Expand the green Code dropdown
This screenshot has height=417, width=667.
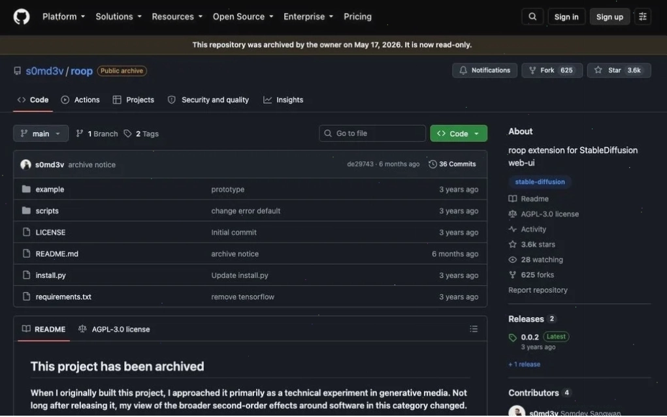click(459, 134)
